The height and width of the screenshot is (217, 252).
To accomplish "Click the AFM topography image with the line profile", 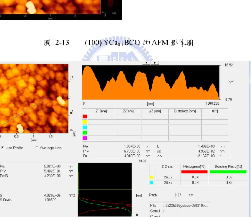I will [x=34, y=99].
